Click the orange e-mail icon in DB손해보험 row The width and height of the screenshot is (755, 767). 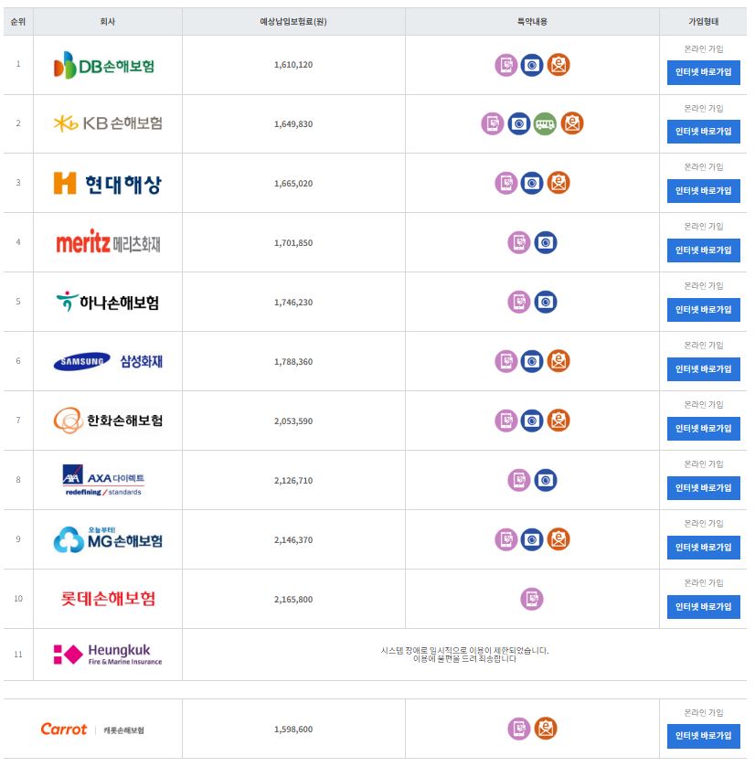click(x=558, y=65)
